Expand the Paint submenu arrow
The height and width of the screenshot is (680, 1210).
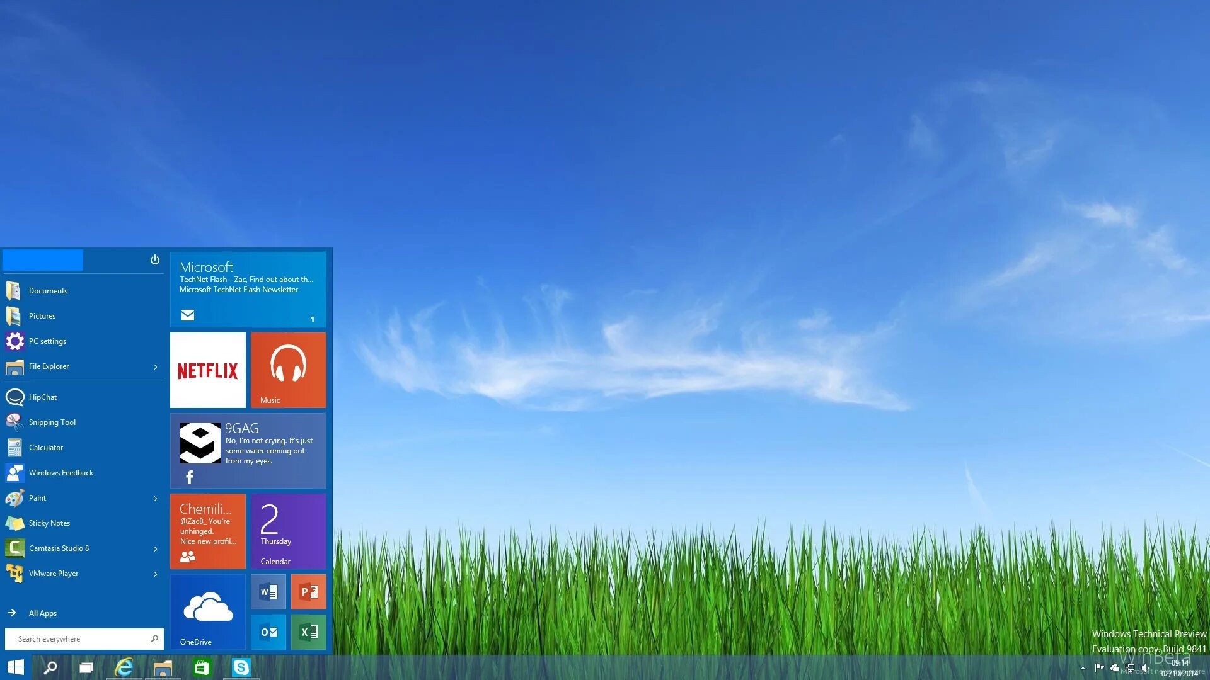[155, 499]
